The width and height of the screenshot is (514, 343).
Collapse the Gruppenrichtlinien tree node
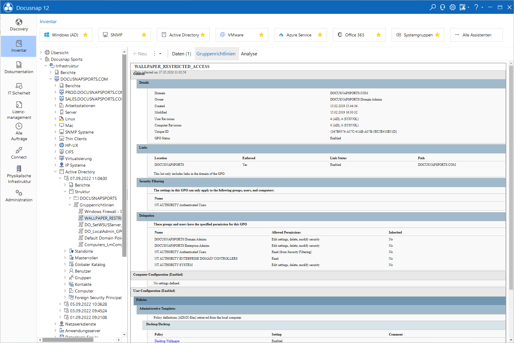pyautogui.click(x=70, y=205)
